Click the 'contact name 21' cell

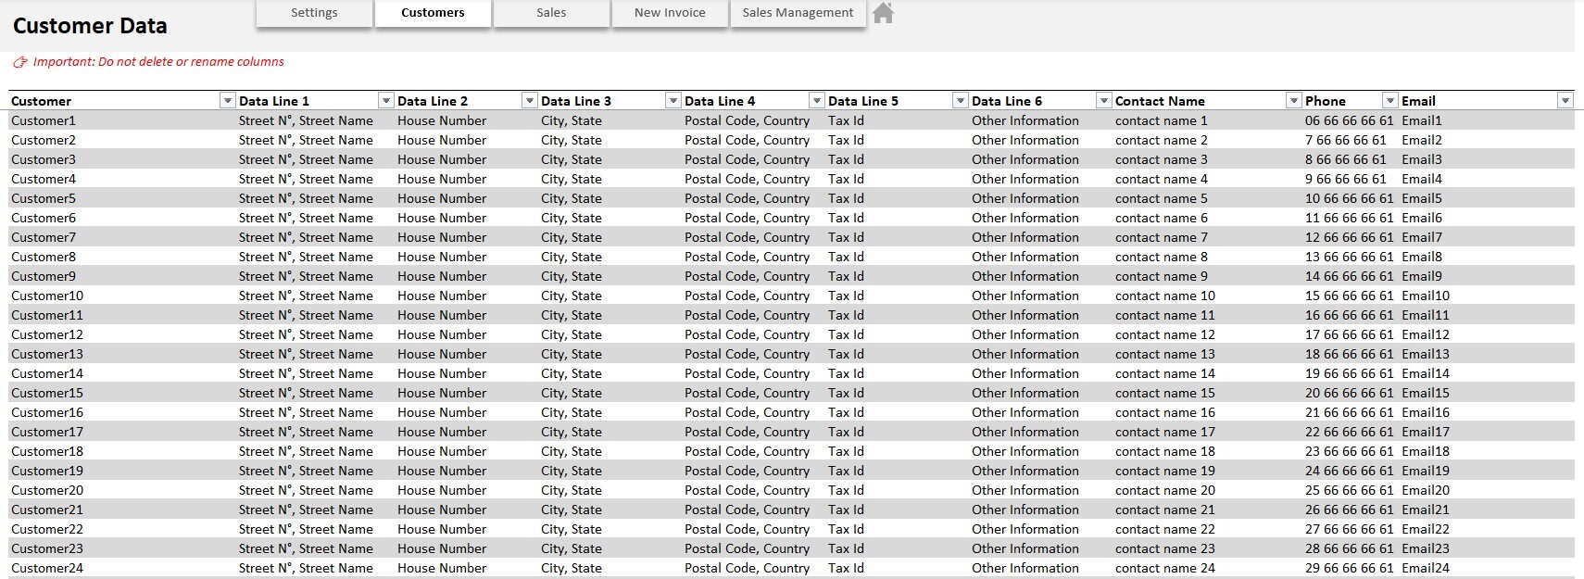(1207, 510)
